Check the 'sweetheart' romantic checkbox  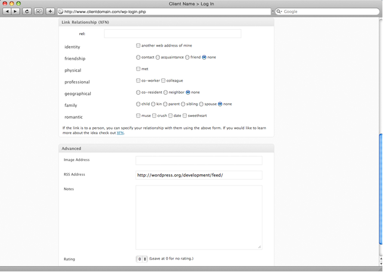pos(185,116)
